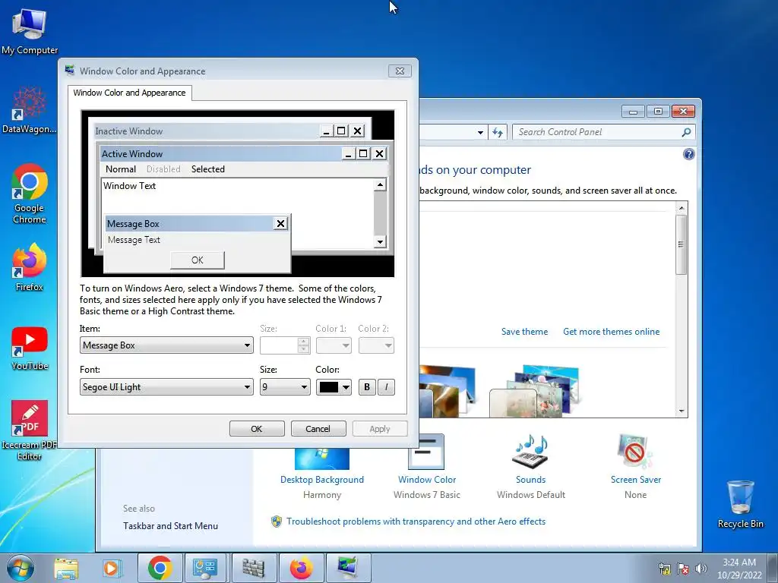Click Inactive Window title bar in preview

pos(207,131)
